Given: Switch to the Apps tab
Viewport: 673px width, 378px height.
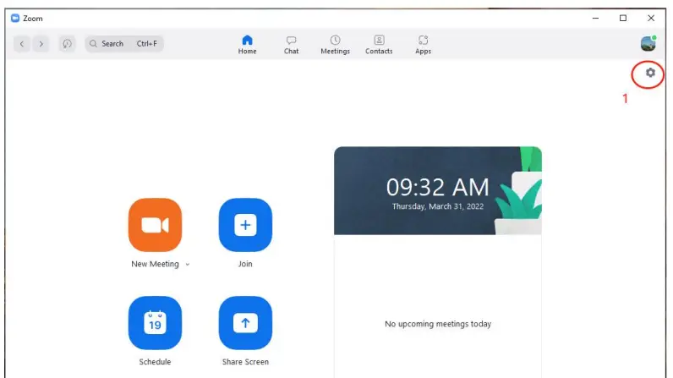Looking at the screenshot, I should (423, 45).
